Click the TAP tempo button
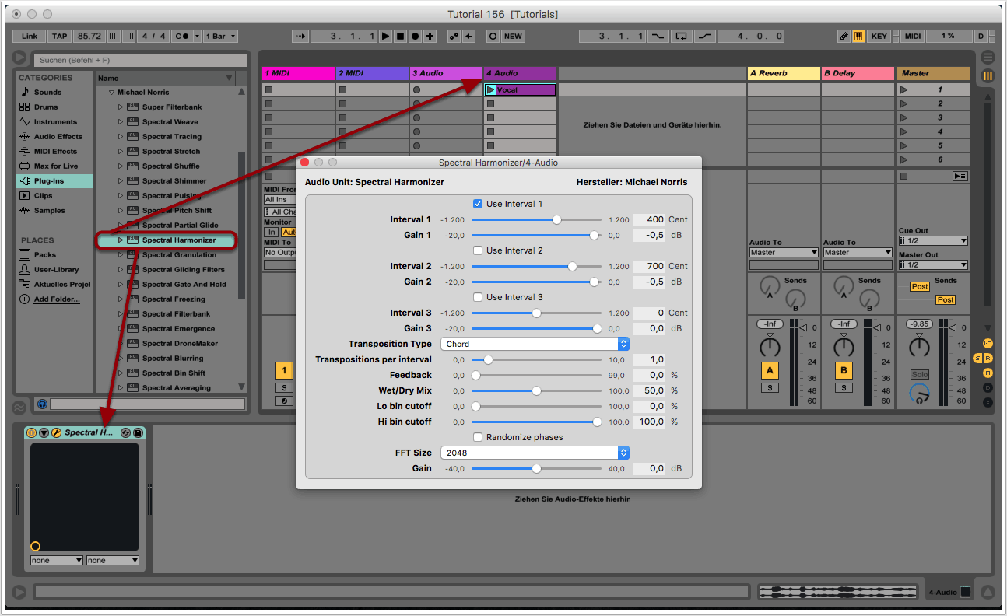This screenshot has width=1007, height=616. point(60,37)
